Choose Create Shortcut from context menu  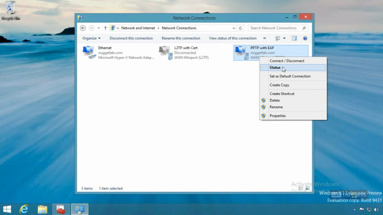point(293,94)
